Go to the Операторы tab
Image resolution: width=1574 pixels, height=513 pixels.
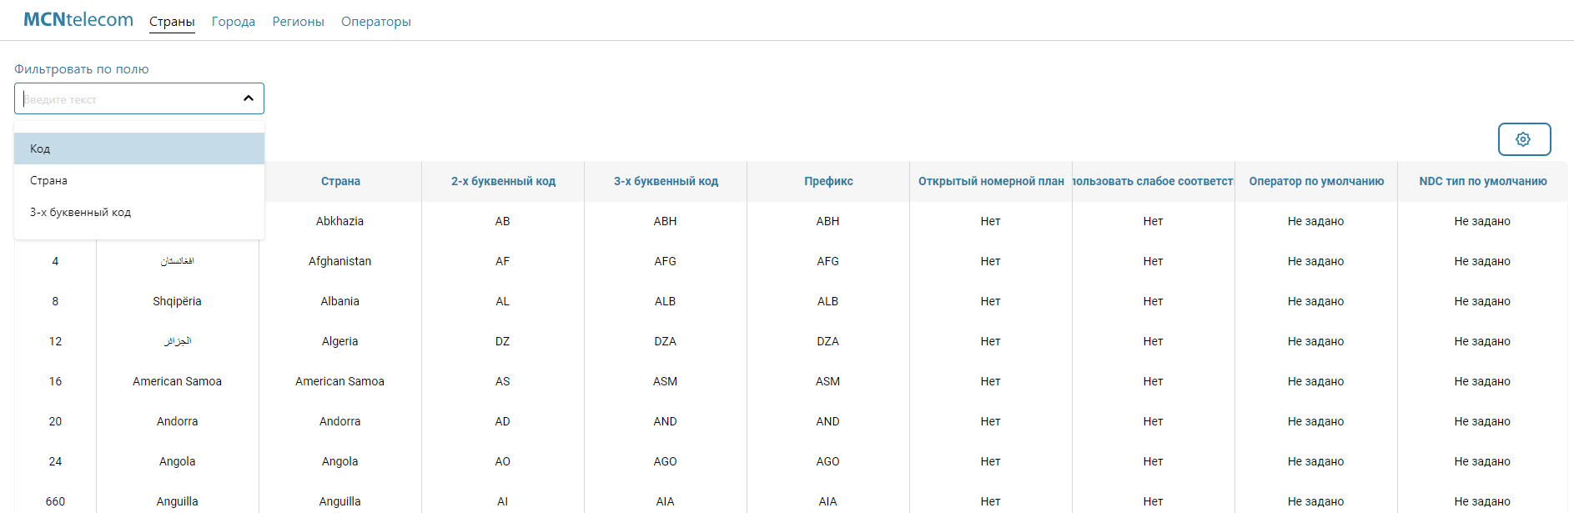375,22
